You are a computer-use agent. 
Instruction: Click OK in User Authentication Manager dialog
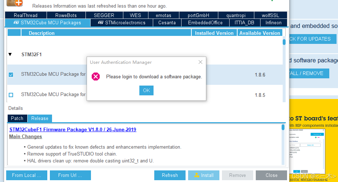pyautogui.click(x=146, y=91)
